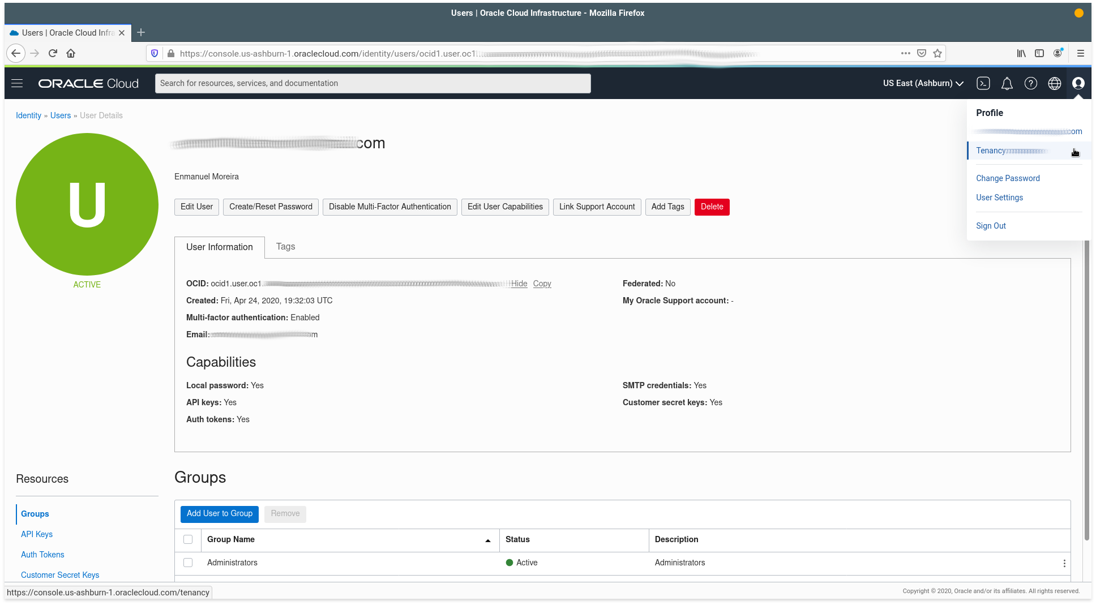The height and width of the screenshot is (605, 1096).
Task: Open User Settings from Profile menu
Action: tap(999, 198)
